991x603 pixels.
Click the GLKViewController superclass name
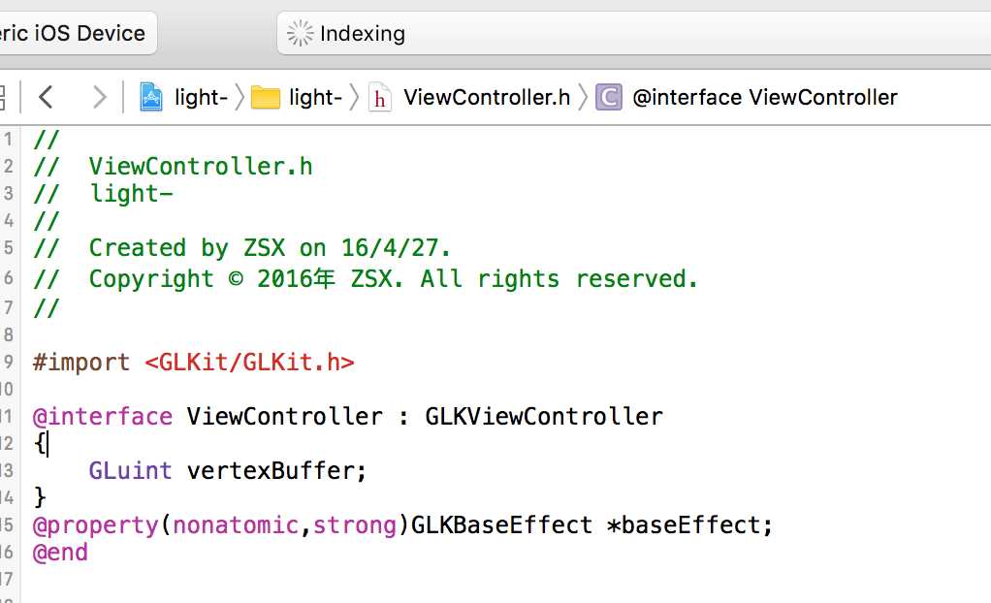point(544,417)
